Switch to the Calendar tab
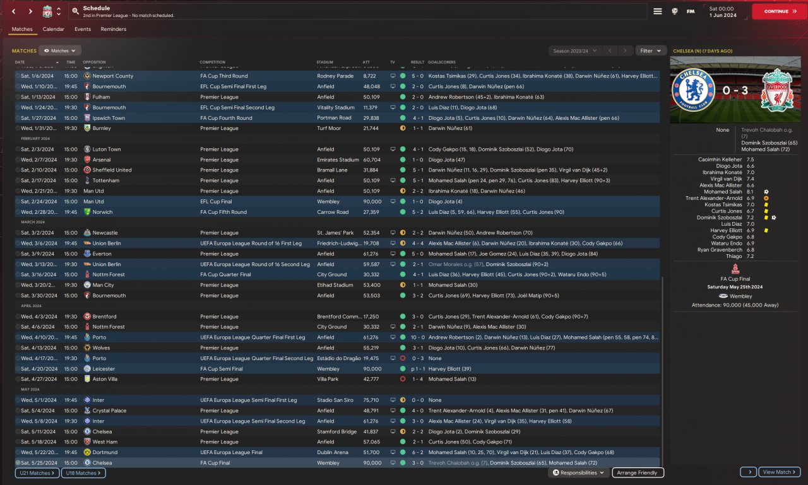The width and height of the screenshot is (808, 485). [54, 29]
